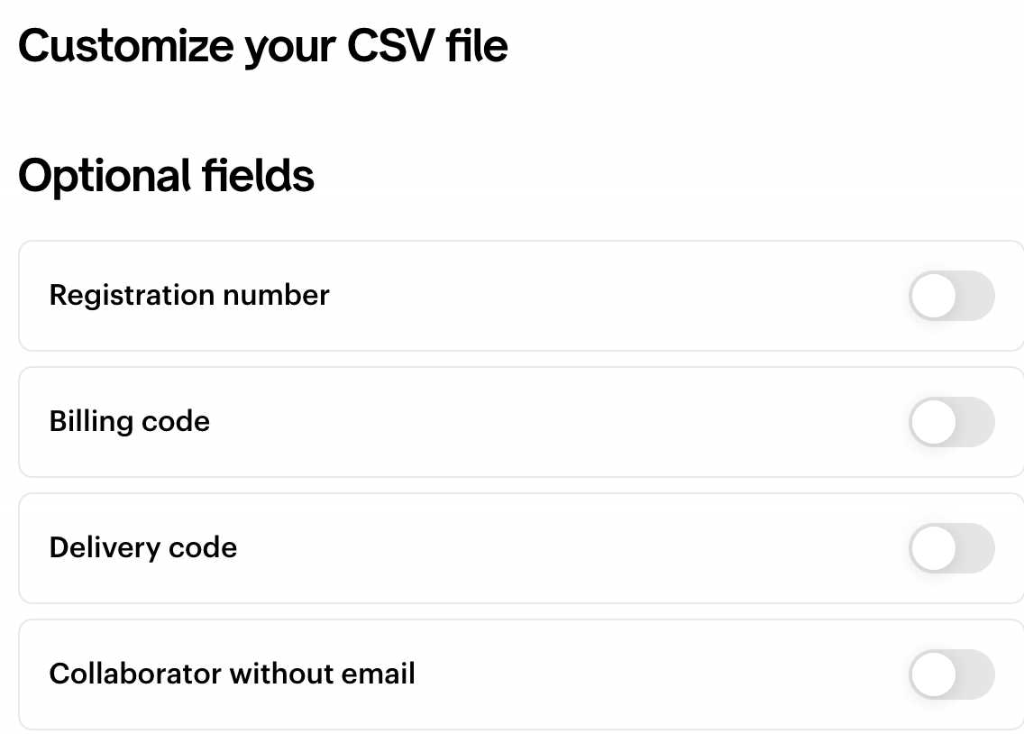Click the white knob of Delivery code switch

933,548
